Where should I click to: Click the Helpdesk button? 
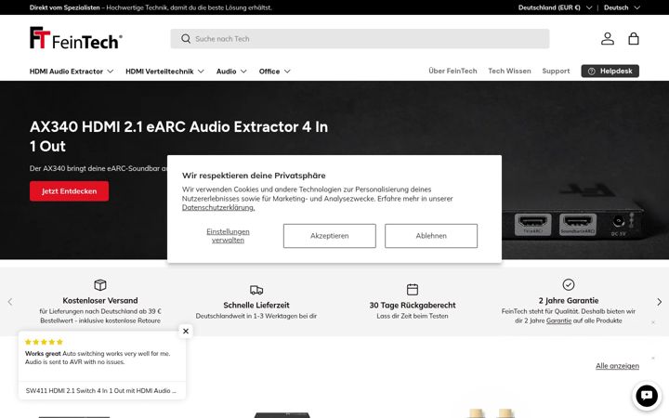click(610, 72)
